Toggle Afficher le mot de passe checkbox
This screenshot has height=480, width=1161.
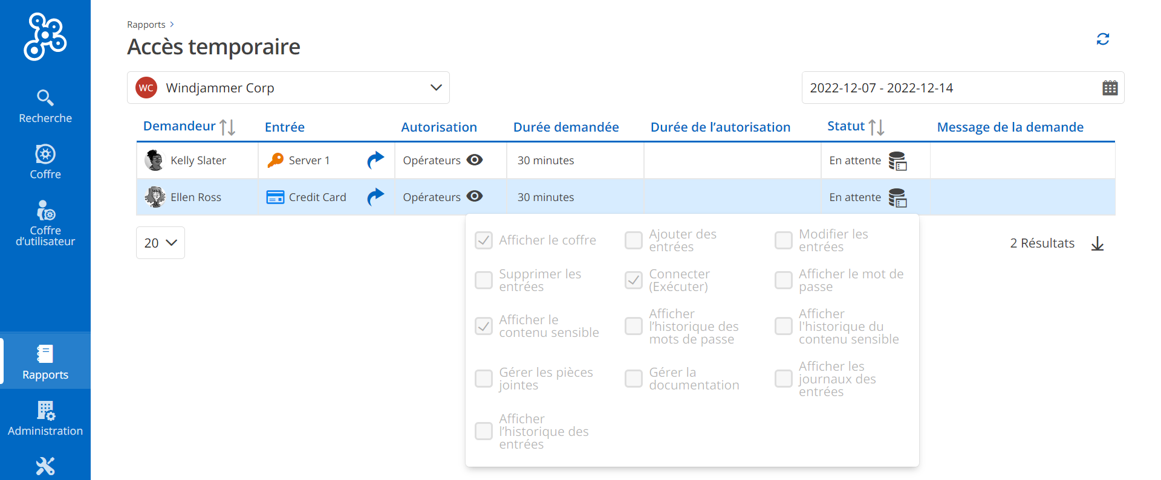pyautogui.click(x=784, y=280)
